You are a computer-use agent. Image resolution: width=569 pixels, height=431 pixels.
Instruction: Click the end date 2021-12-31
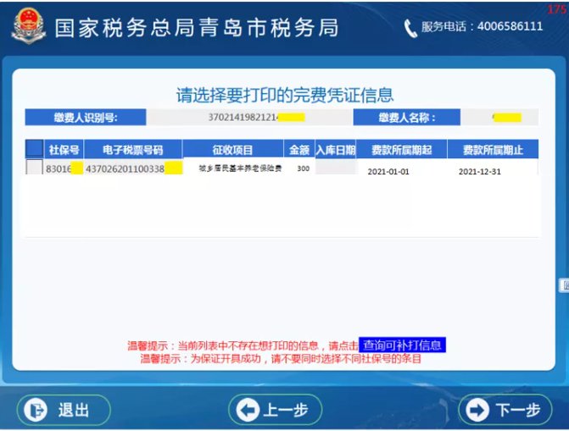pyautogui.click(x=480, y=172)
